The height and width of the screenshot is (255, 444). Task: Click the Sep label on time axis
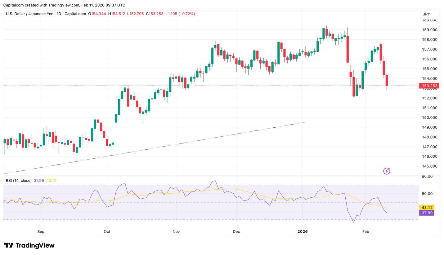(x=41, y=231)
